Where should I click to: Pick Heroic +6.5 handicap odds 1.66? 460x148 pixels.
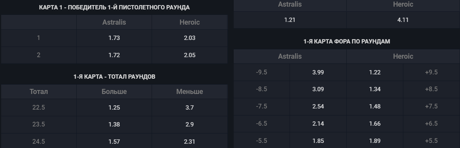tap(375, 124)
